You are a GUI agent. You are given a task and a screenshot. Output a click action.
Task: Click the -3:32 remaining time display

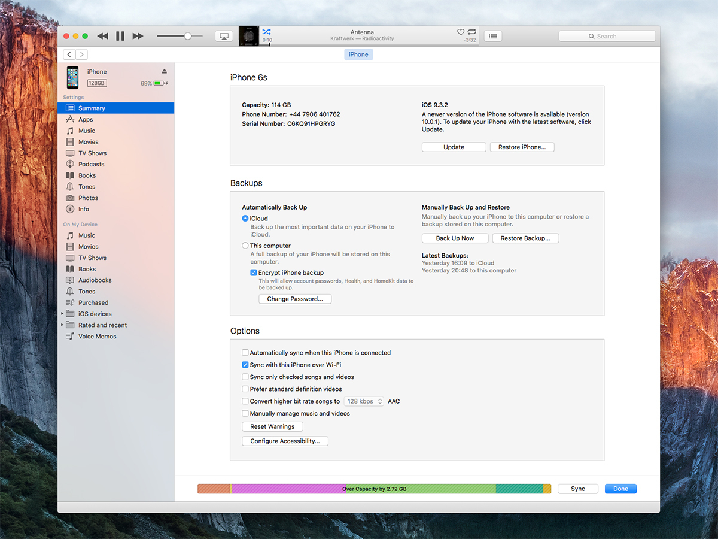pyautogui.click(x=470, y=40)
